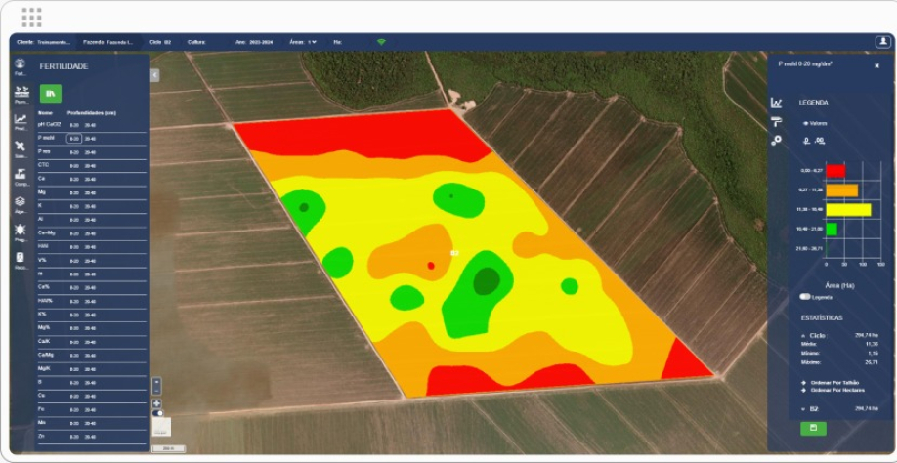The image size is (897, 463).
Task: Click the green wifi status icon
Action: [381, 42]
